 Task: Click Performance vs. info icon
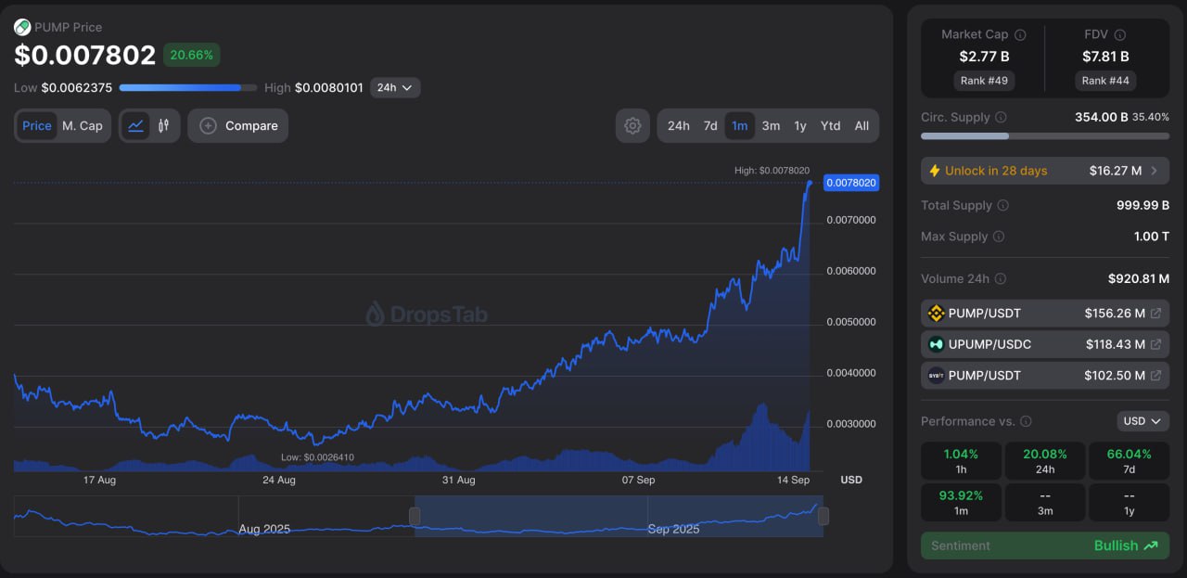pos(1026,421)
